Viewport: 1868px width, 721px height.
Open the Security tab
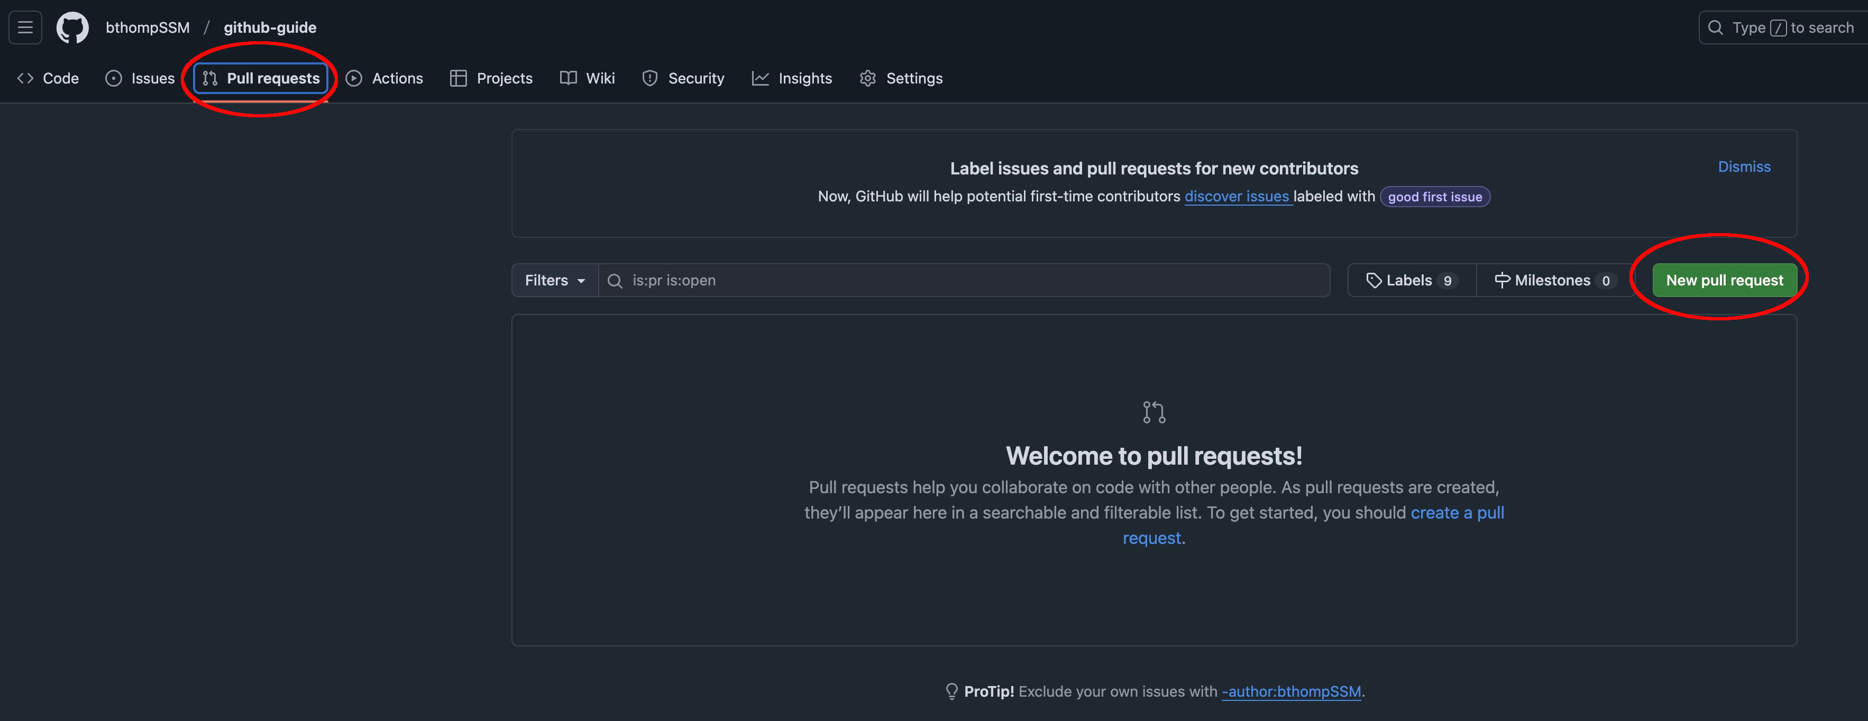tap(683, 78)
